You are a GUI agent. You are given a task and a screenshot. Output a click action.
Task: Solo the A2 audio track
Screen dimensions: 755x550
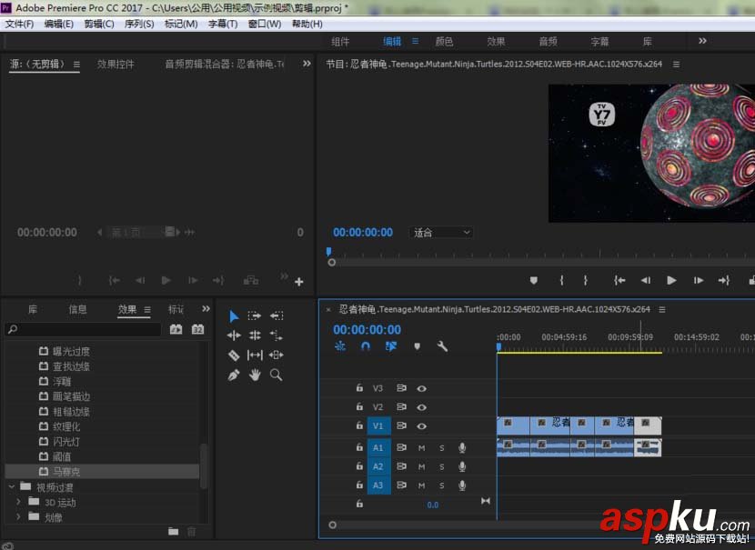(x=441, y=466)
